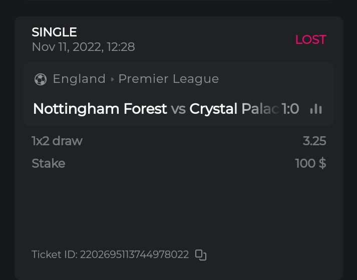Select the SINGLE bet type heading
357x280 pixels.
click(54, 32)
